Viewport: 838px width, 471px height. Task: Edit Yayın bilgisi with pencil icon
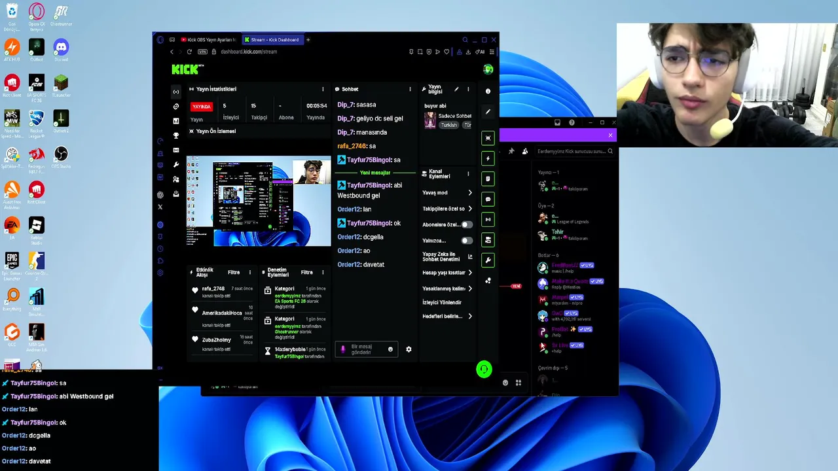[456, 90]
